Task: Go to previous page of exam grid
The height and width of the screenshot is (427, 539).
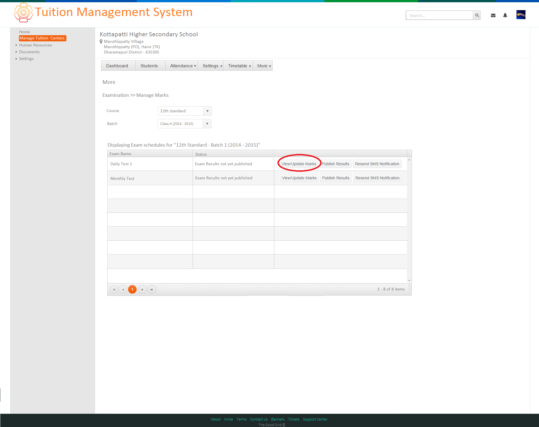Action: [123, 289]
